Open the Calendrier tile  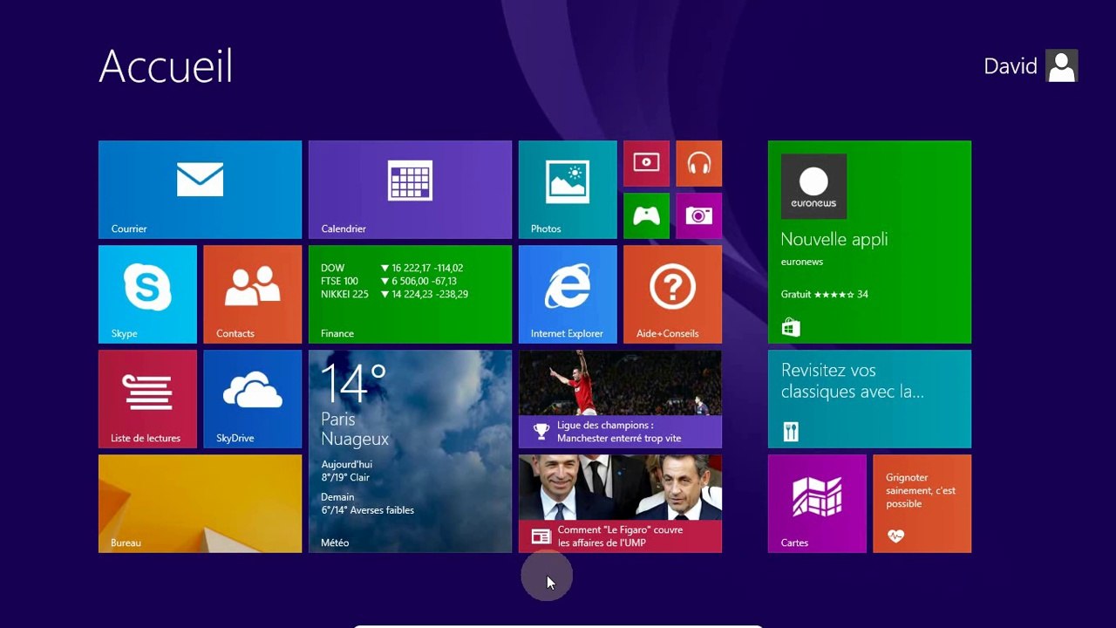(410, 189)
